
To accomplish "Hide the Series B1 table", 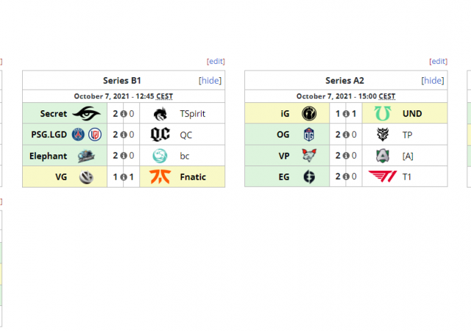I will click(x=210, y=80).
